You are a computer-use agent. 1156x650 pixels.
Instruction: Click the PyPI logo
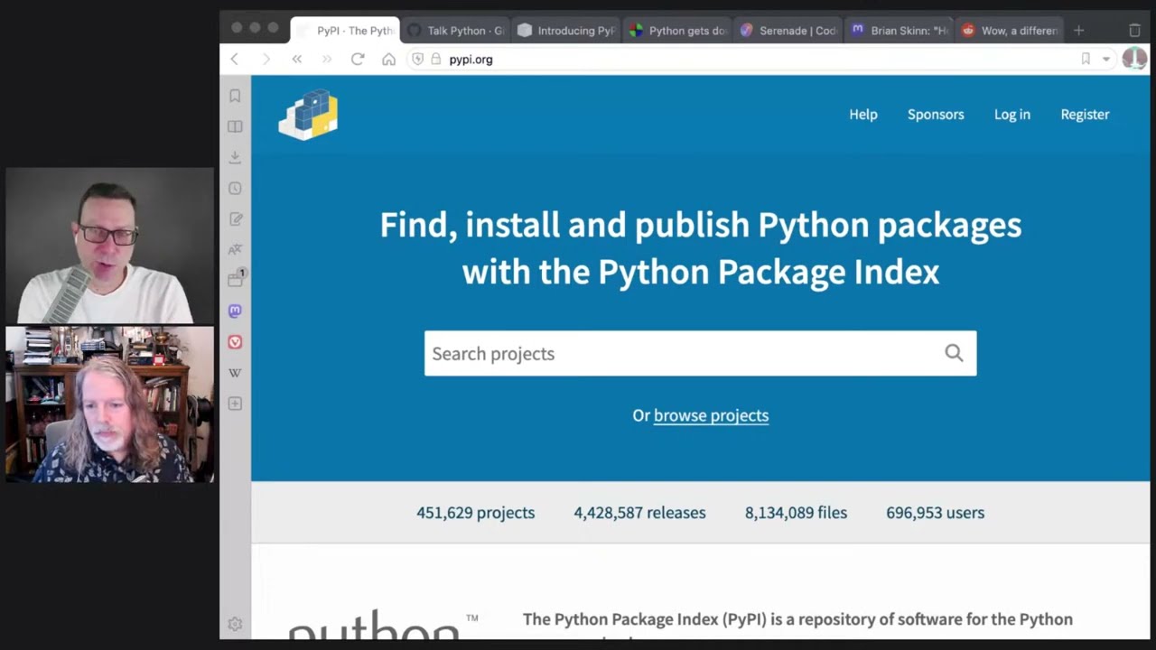pos(308,115)
